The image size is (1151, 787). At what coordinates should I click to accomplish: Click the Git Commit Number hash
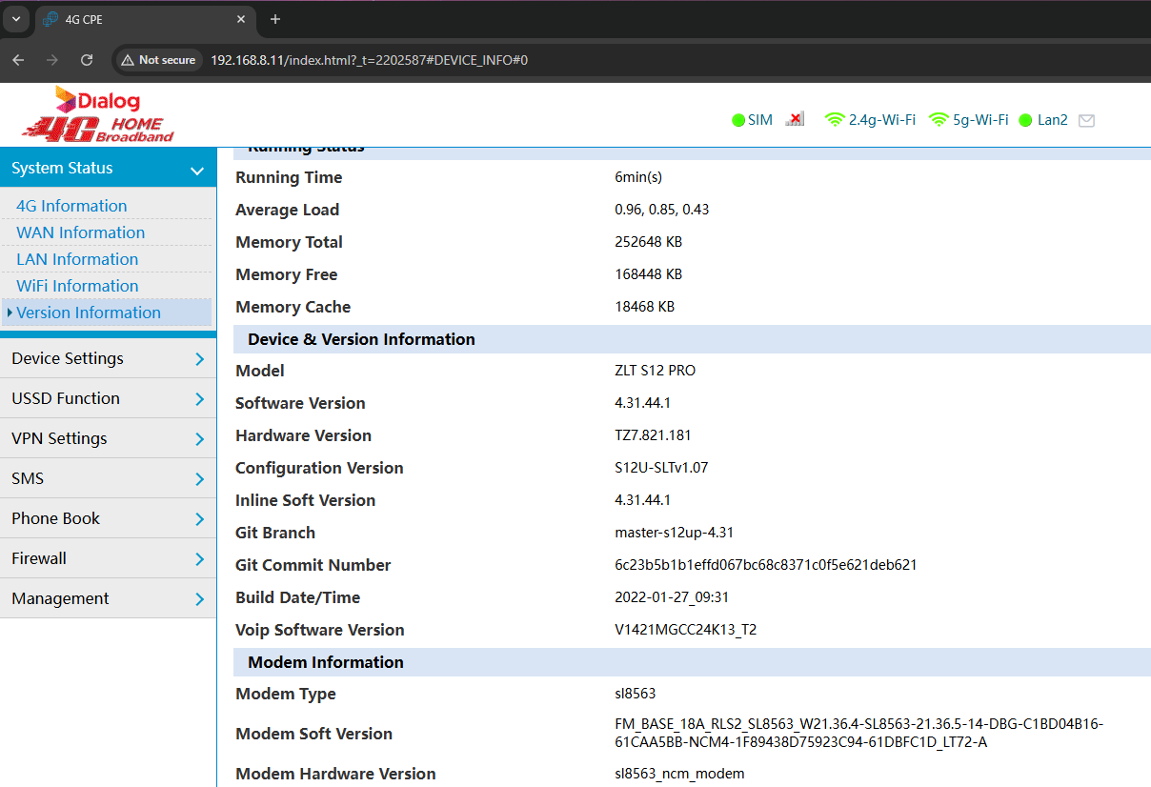[x=766, y=565]
